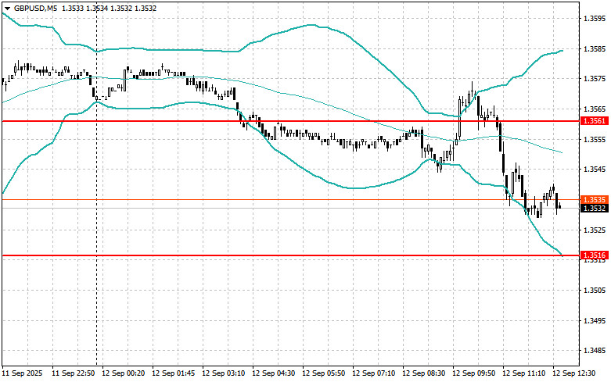The image size is (611, 382).
Task: Click the black 1.3532 current price label
Action: (x=595, y=209)
